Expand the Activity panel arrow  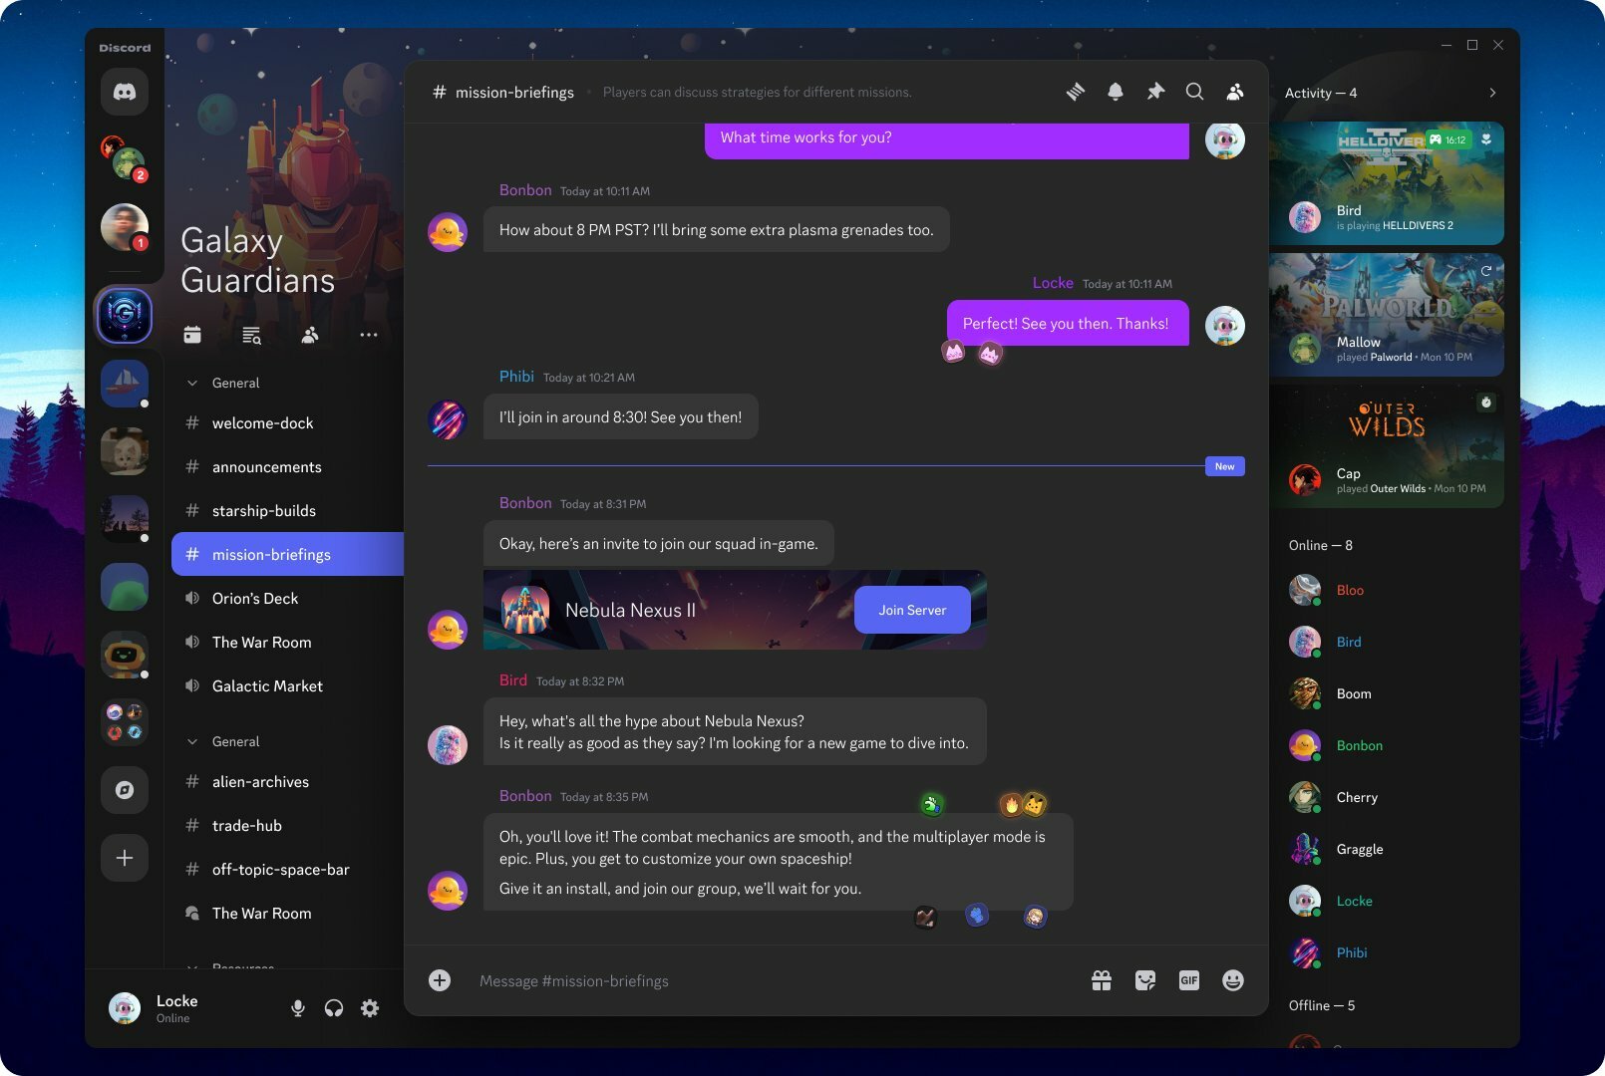click(1492, 93)
